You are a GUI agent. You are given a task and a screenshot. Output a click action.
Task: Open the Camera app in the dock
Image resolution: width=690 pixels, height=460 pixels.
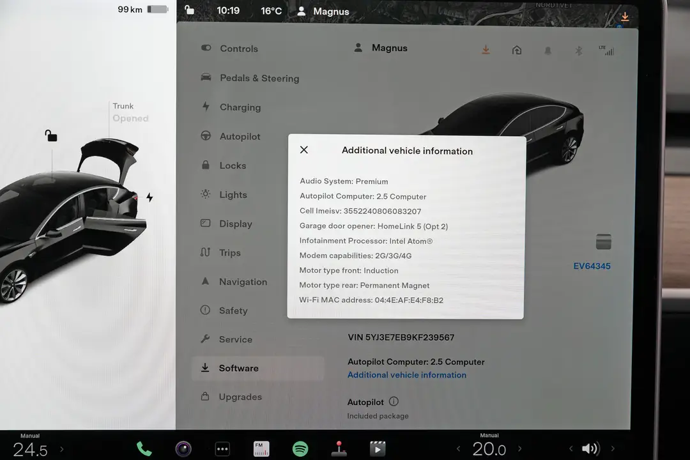(x=183, y=448)
